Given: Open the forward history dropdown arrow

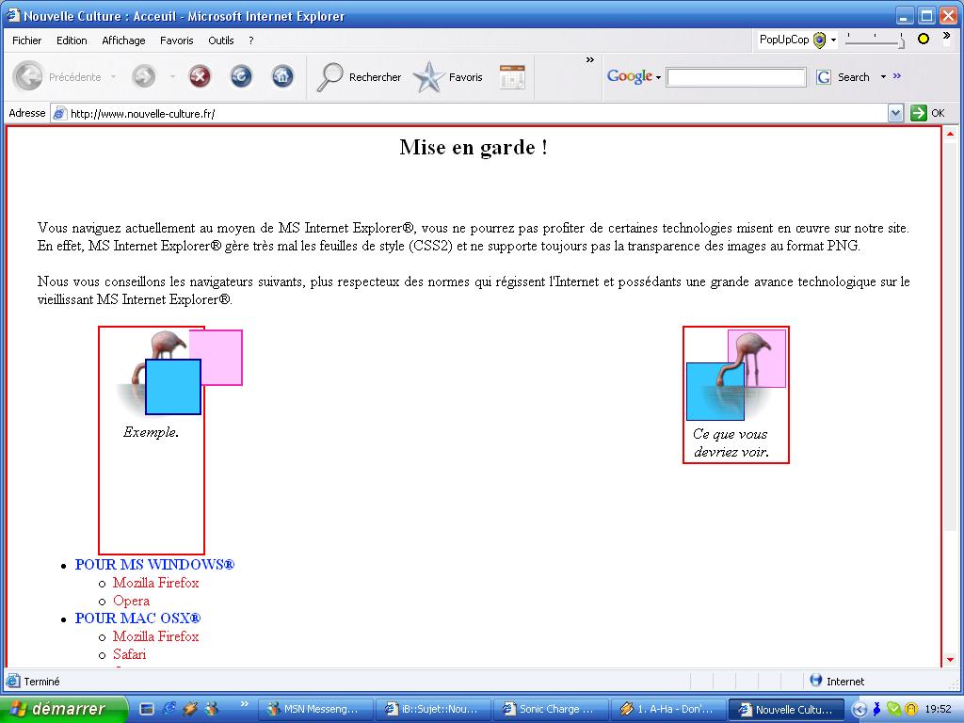Looking at the screenshot, I should tap(172, 77).
